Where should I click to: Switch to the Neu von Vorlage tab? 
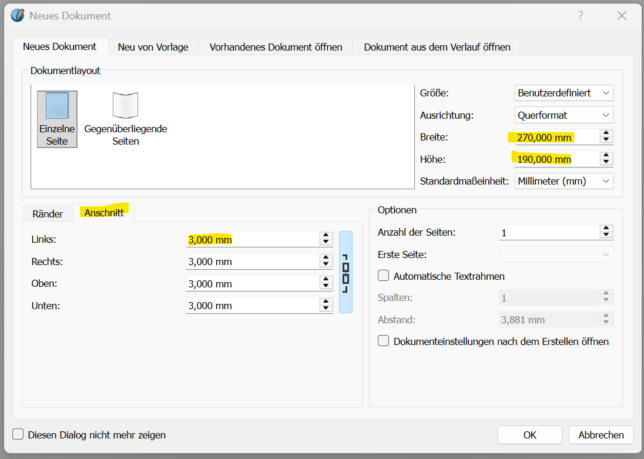[x=153, y=47]
